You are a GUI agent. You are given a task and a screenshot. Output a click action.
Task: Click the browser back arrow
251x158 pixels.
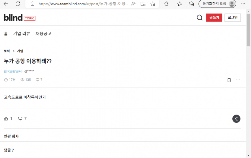click(x=6, y=4)
